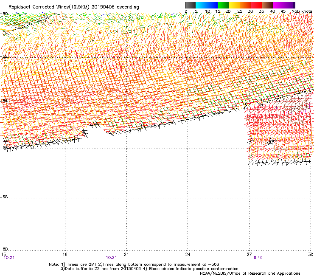Click the '-50' latitude label

(4, 14)
